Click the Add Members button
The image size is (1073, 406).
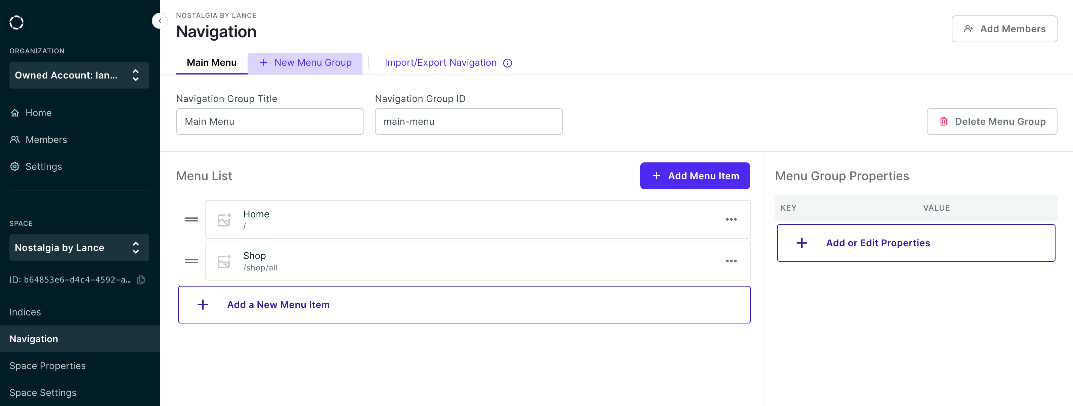point(1004,29)
